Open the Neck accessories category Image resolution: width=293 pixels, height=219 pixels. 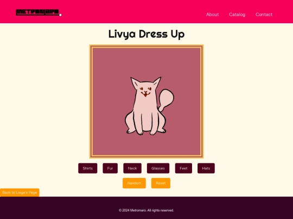[132, 168]
